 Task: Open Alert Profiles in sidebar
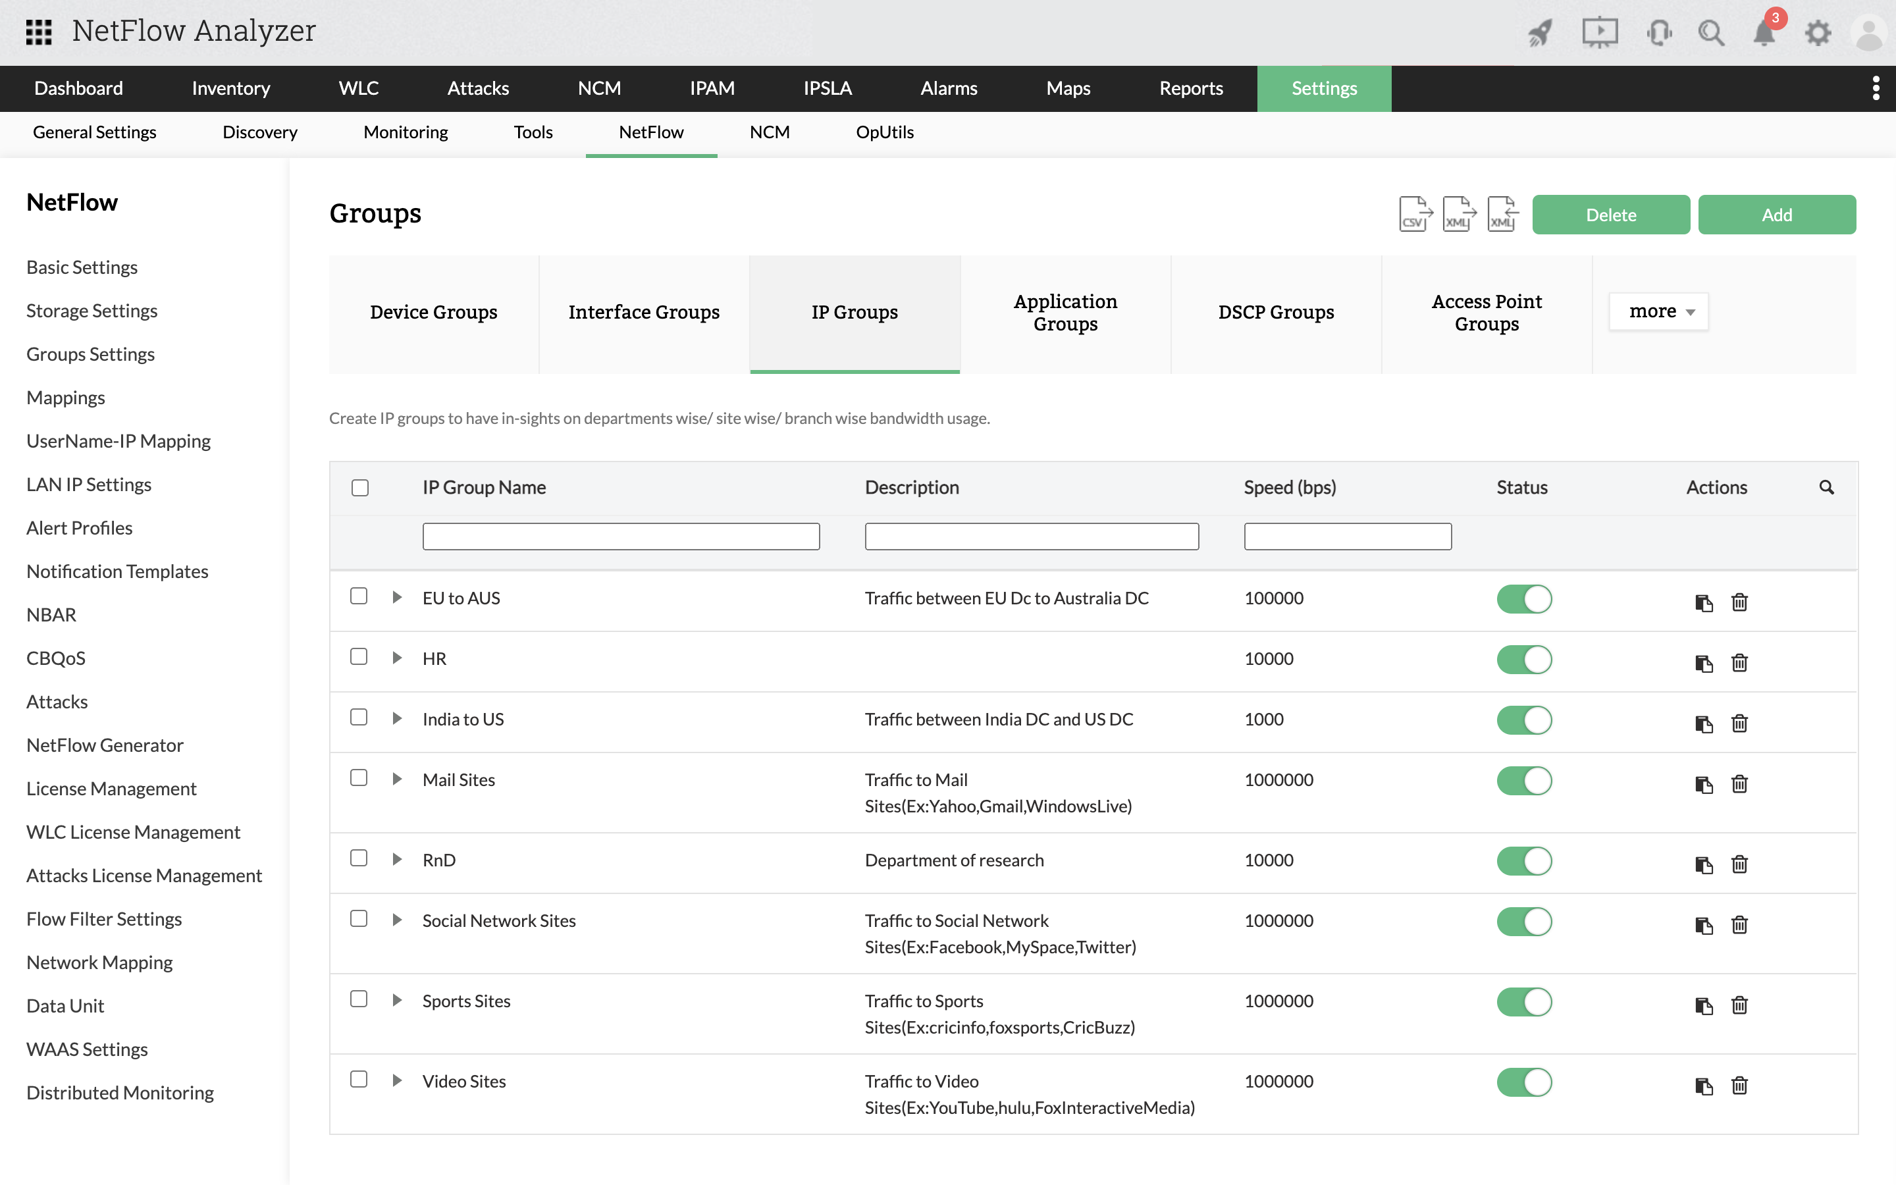(x=79, y=527)
